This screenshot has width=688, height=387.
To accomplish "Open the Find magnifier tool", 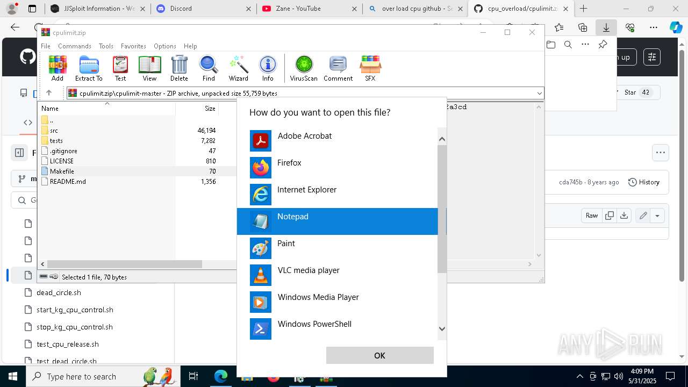I will [209, 68].
